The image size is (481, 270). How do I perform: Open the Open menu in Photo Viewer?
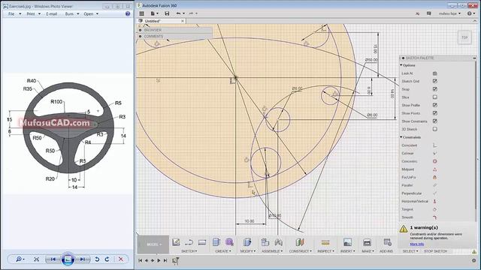(x=91, y=14)
